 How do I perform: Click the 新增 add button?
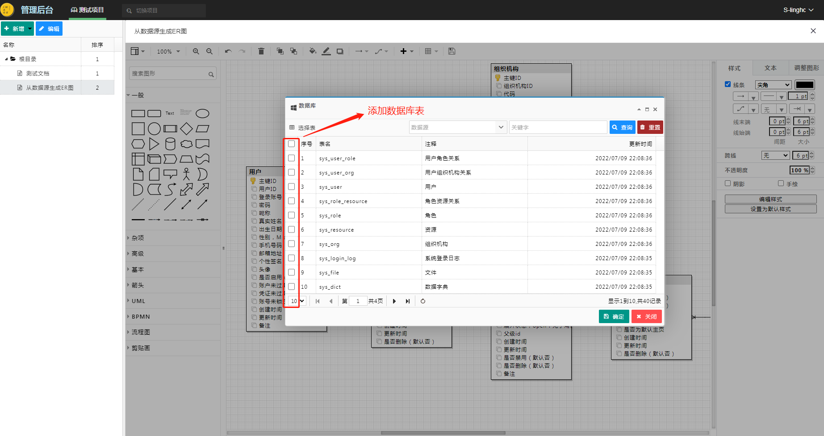point(17,29)
